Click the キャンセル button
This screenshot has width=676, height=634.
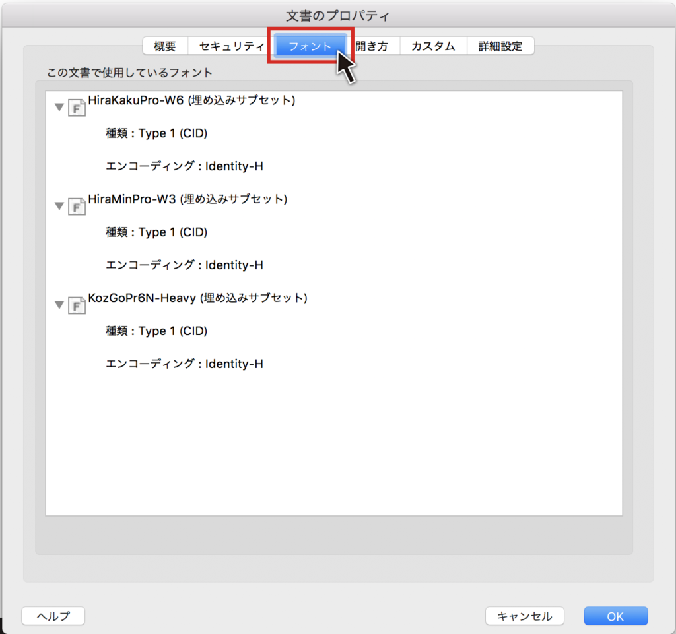[x=525, y=616]
